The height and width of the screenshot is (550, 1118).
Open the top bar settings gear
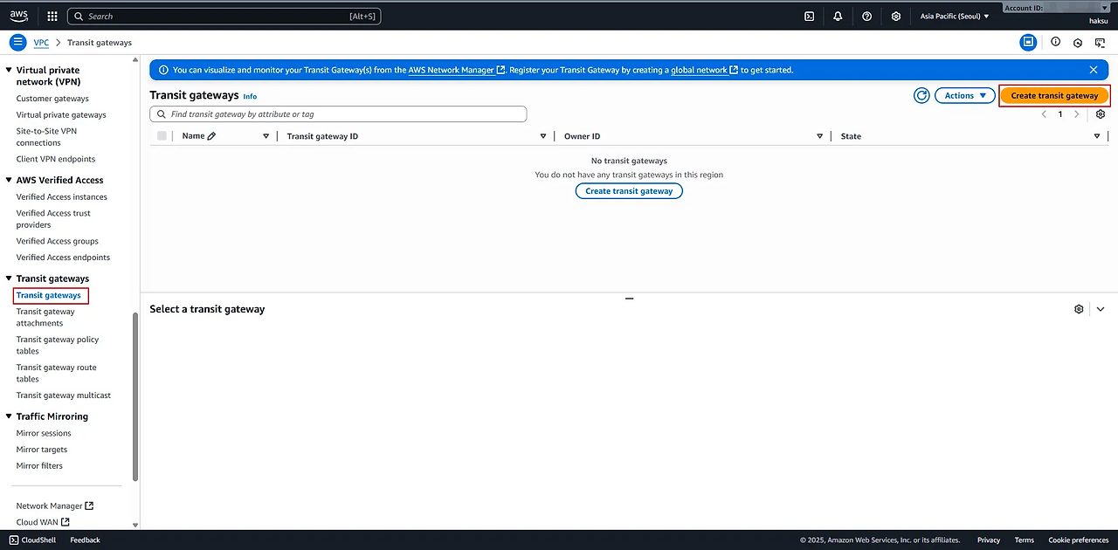click(895, 16)
